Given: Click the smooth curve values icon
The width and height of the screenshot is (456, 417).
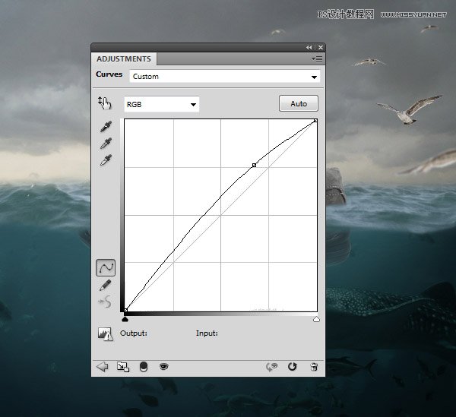Looking at the screenshot, I should coord(106,302).
